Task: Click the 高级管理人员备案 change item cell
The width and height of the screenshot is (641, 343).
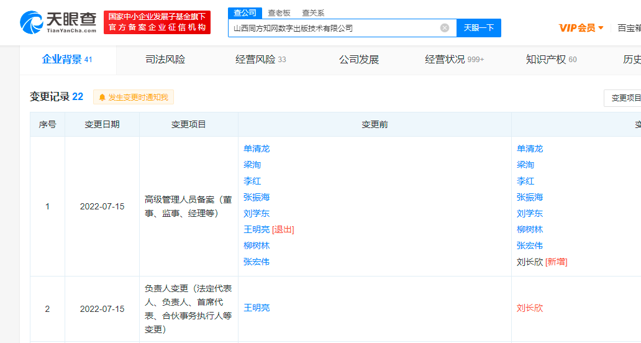Action: [x=188, y=206]
